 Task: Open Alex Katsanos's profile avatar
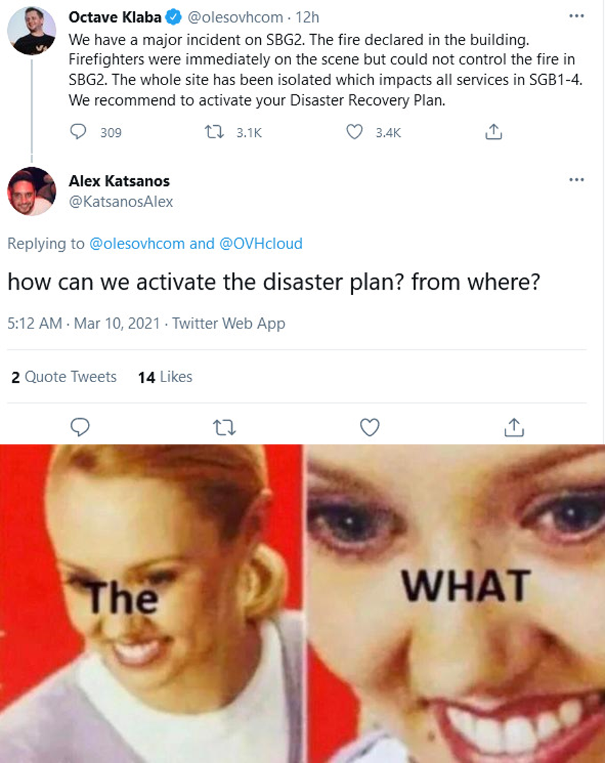(31, 191)
